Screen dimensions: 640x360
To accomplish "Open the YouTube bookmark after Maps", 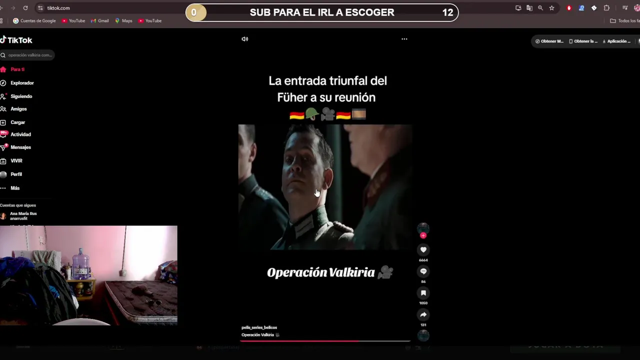I will pyautogui.click(x=150, y=21).
